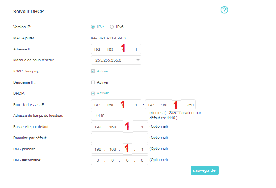Click the IP pool start address field

pos(116,105)
